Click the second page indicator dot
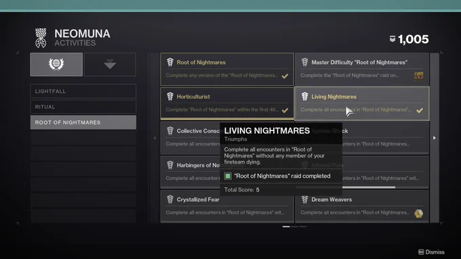 coord(295,227)
